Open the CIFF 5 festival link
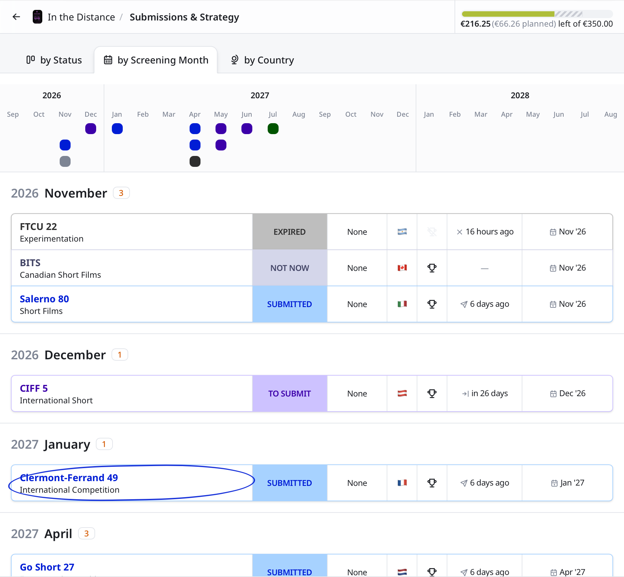 coord(34,388)
